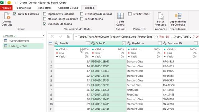This screenshot has height=112, width=199.
Task: Click cell CA-2018-107727
Action: click(x=108, y=85)
